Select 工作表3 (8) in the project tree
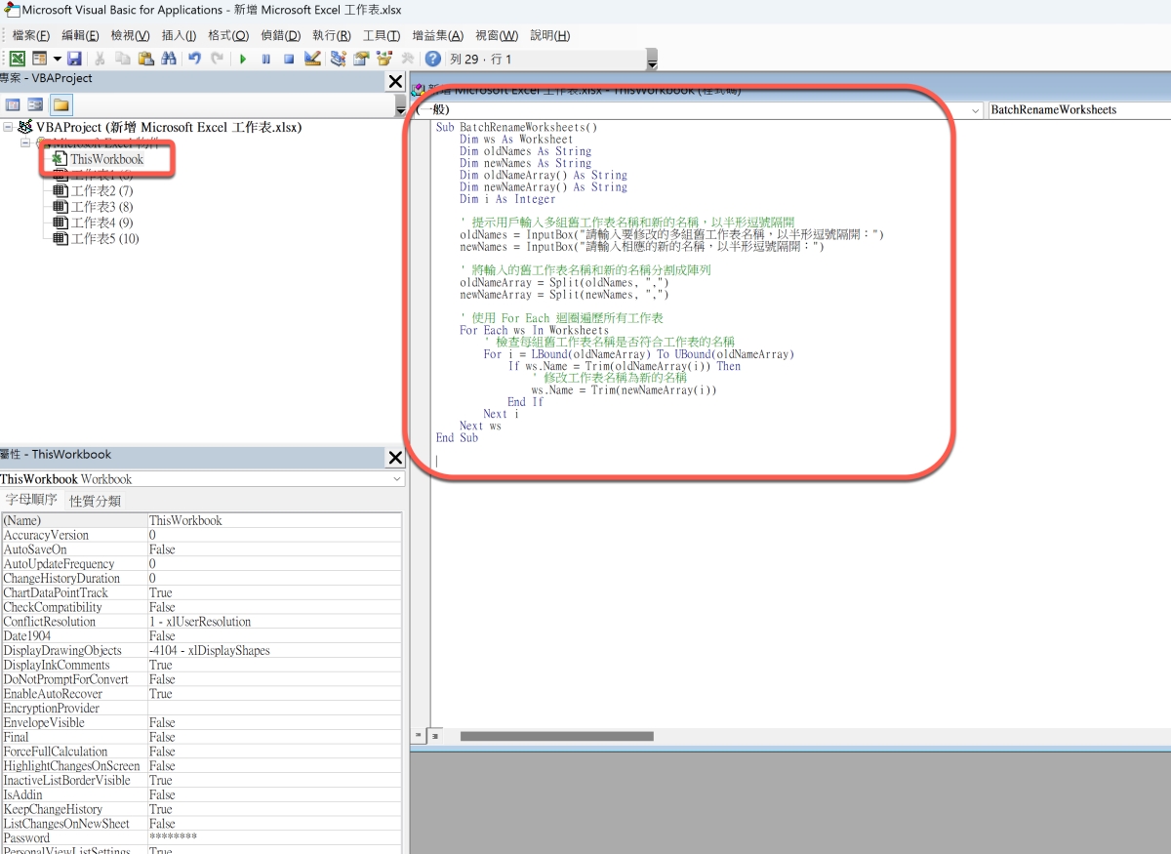Screen dimensions: 1171x854 pos(101,207)
